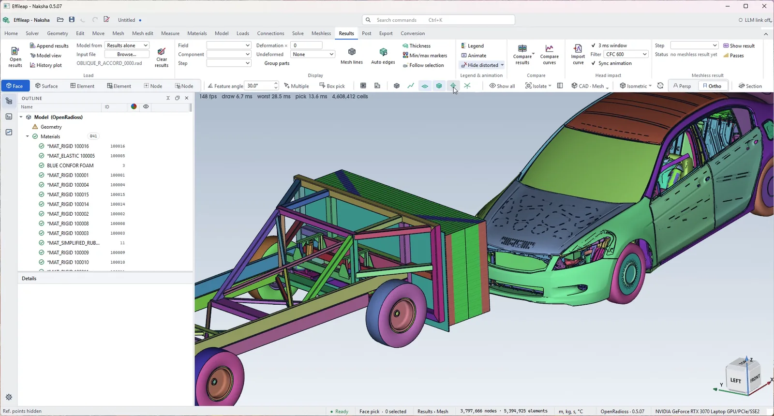Click the Auto edges icon
Image resolution: width=774 pixels, height=416 pixels.
point(383,52)
